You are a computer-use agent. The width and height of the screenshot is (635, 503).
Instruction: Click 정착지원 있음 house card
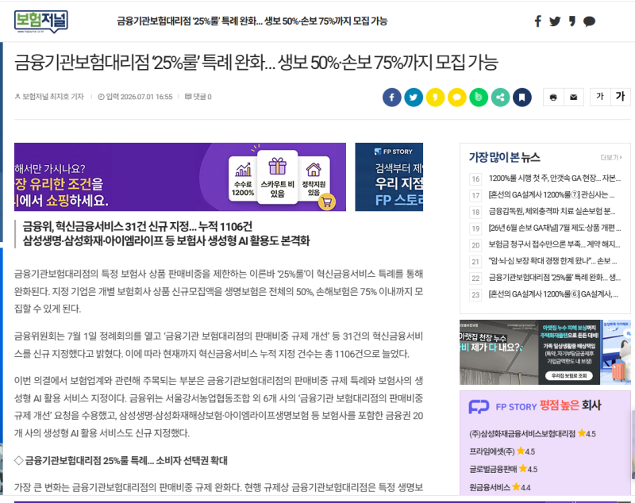point(314,180)
